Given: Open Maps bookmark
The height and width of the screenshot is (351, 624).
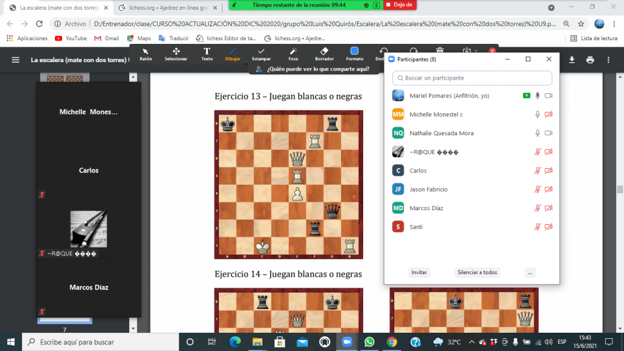Looking at the screenshot, I should [138, 38].
